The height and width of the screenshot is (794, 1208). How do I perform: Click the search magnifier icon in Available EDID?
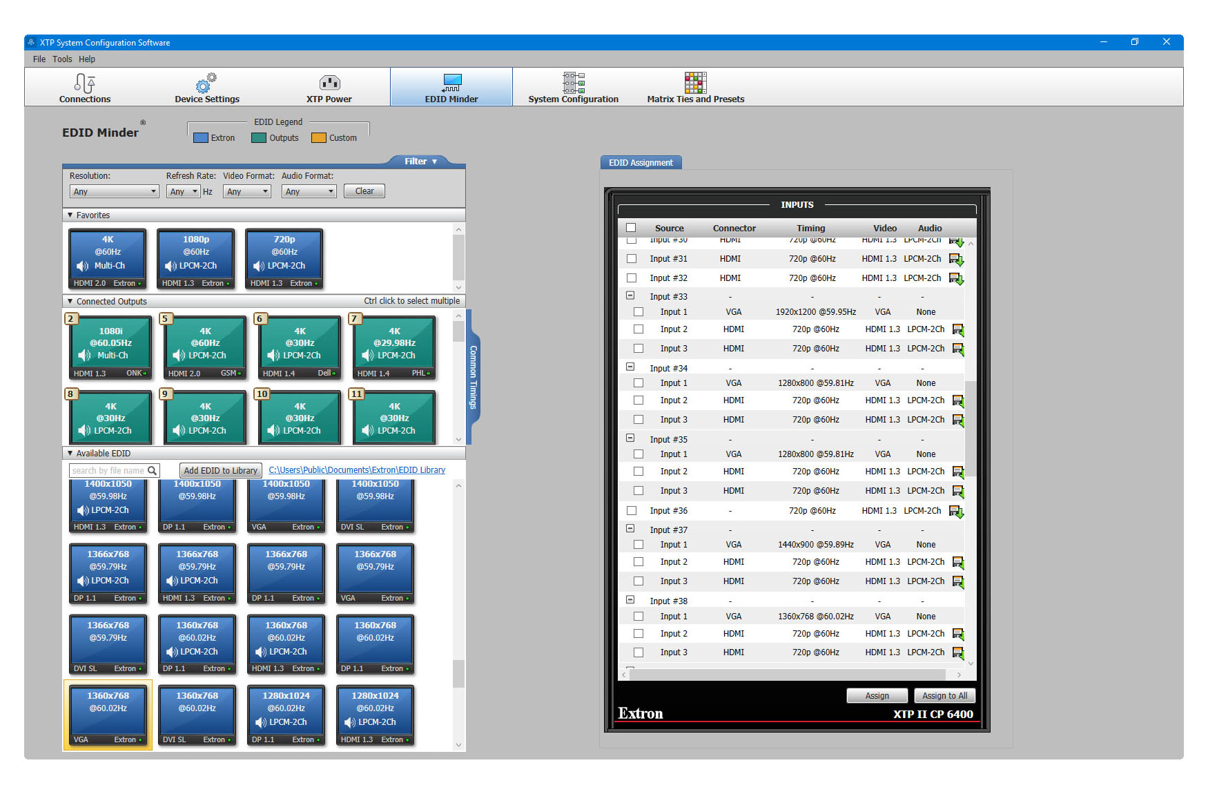tap(153, 471)
